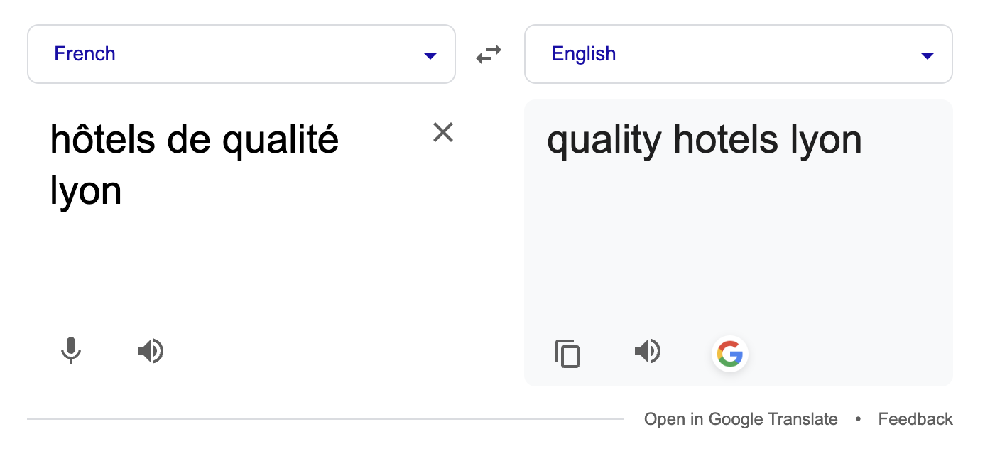Screen dimensions: 990x466
Task: Click the 'English' language label
Action: click(584, 54)
